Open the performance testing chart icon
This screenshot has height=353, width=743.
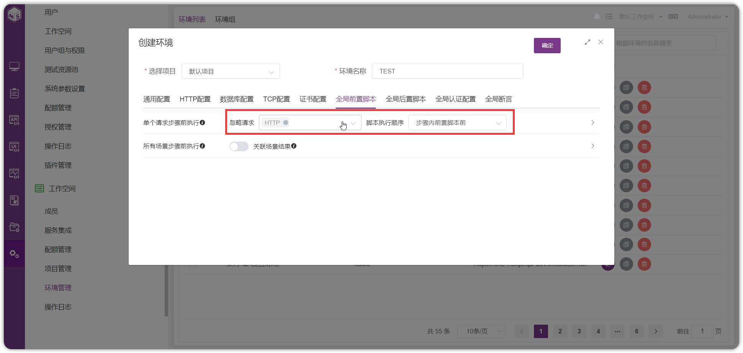(15, 174)
